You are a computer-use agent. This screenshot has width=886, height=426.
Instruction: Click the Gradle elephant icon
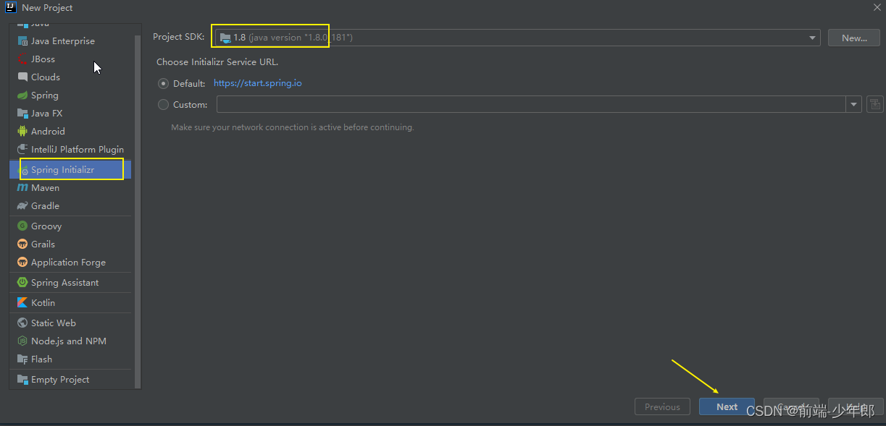(x=22, y=206)
